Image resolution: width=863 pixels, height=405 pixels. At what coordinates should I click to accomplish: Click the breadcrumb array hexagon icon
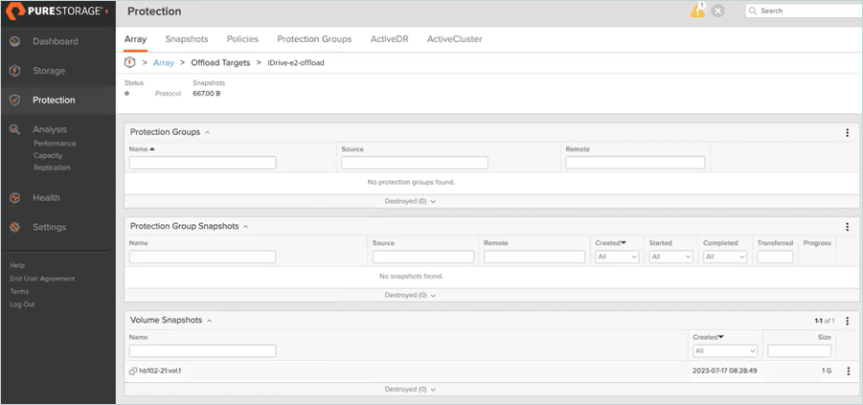click(130, 62)
